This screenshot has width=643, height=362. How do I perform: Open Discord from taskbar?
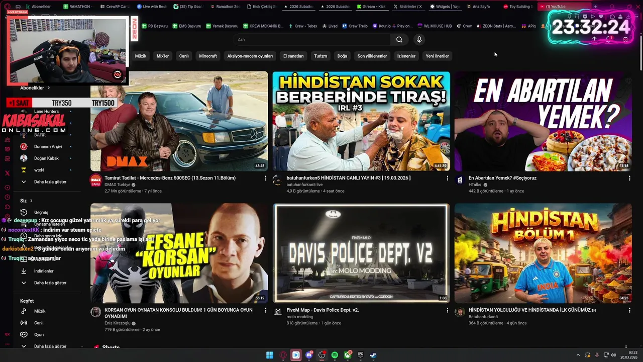[309, 355]
